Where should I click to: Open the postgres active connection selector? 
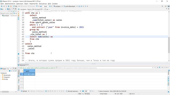click(x=58, y=6)
